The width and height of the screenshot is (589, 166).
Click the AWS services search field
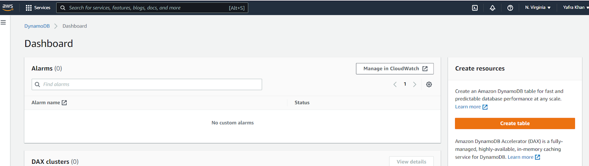(152, 8)
